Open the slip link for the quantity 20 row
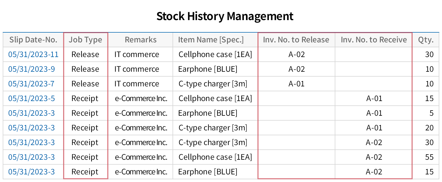This screenshot has height=182, width=442. click(31, 128)
